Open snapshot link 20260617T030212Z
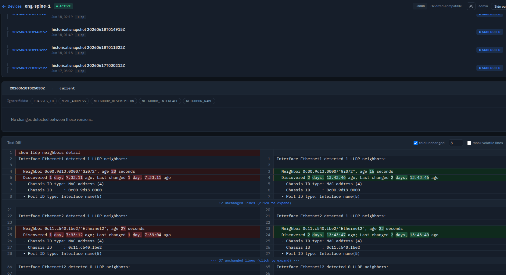This screenshot has height=275, width=506. pyautogui.click(x=30, y=68)
